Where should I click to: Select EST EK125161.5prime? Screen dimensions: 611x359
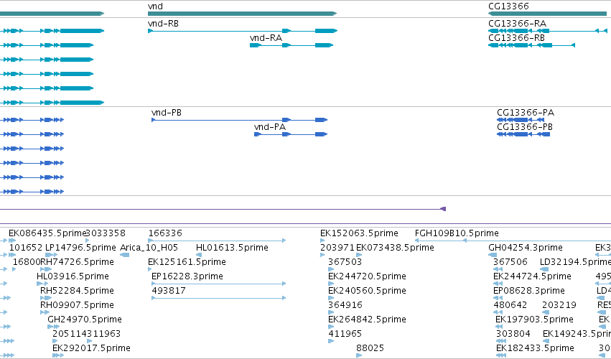[187, 262]
